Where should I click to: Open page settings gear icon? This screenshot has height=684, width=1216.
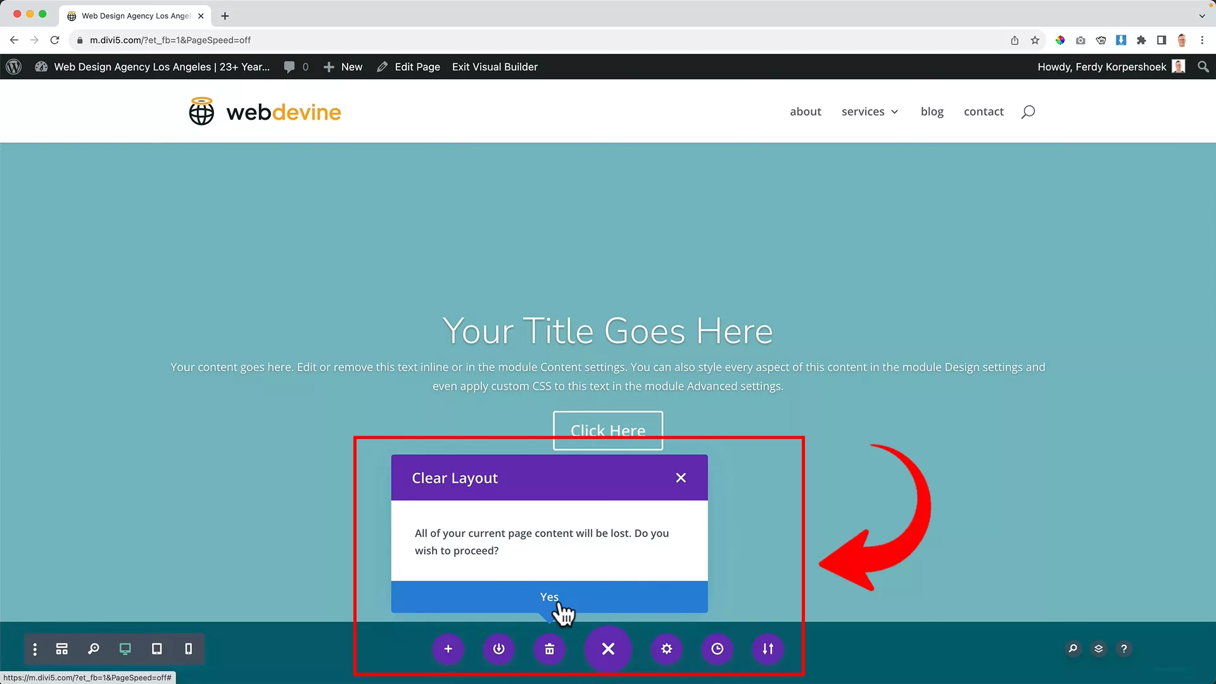(666, 649)
